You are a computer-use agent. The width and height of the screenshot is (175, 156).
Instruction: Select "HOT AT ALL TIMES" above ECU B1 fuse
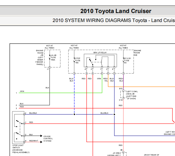pyautogui.click(x=123, y=47)
